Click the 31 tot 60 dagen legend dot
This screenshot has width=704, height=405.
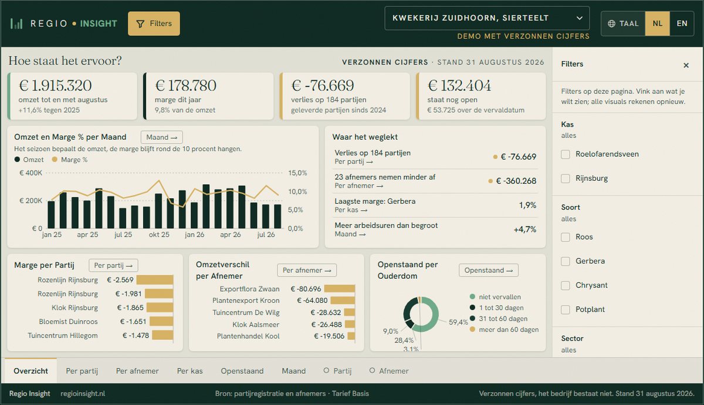point(473,319)
